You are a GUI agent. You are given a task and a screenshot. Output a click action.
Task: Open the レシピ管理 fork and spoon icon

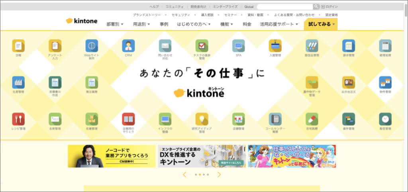(x=18, y=119)
